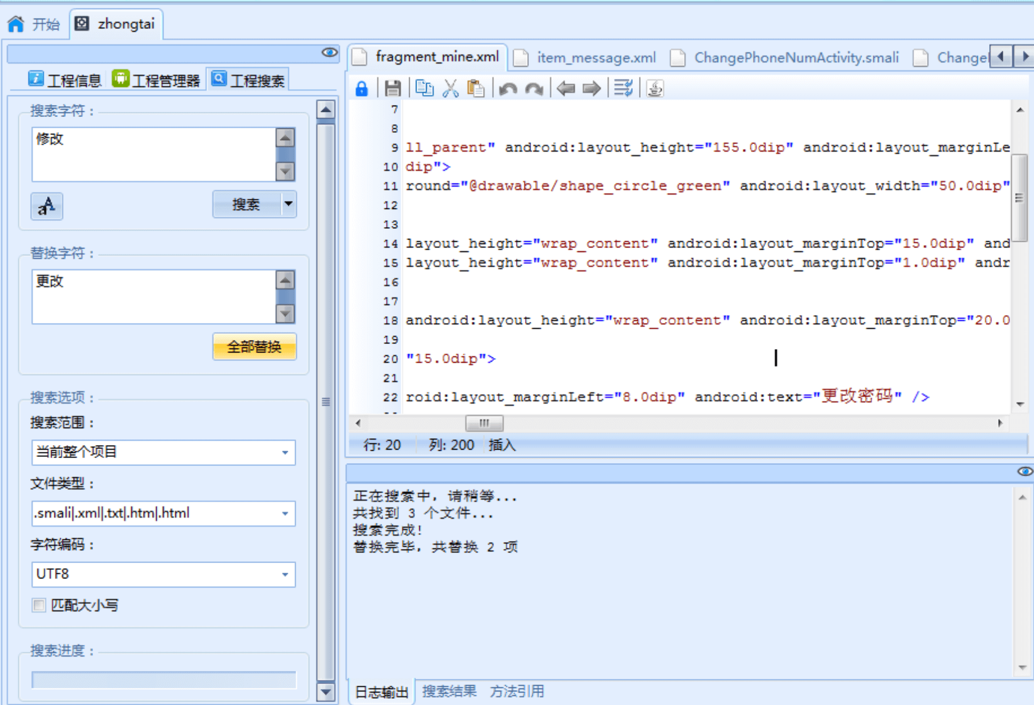Copy selection using the copy icon

[424, 89]
